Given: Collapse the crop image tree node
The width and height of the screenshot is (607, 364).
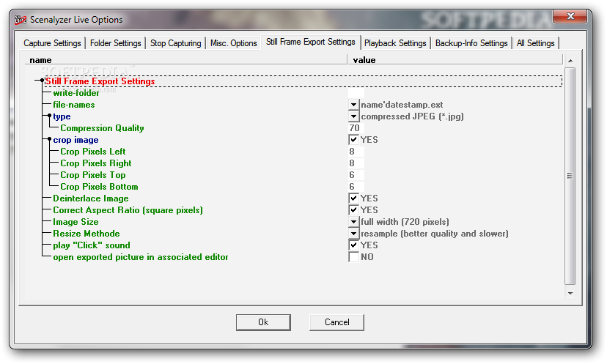Looking at the screenshot, I should coord(50,139).
